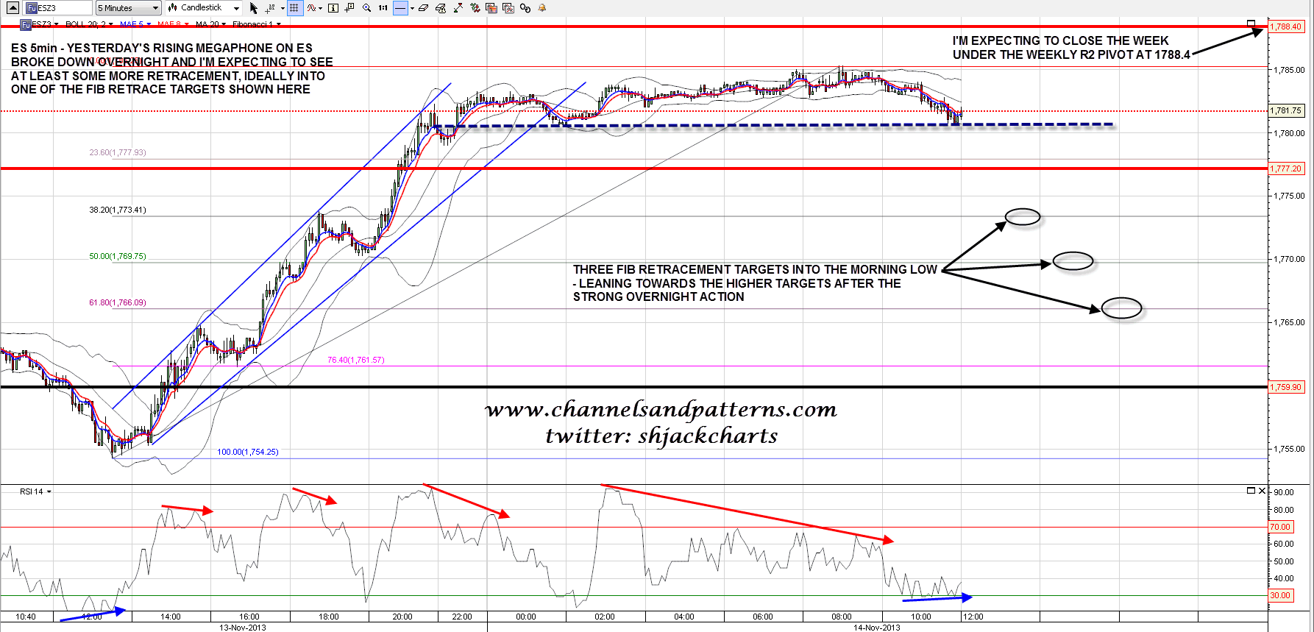
Task: Toggle the crosshair cursor tool
Action: pyautogui.click(x=270, y=8)
